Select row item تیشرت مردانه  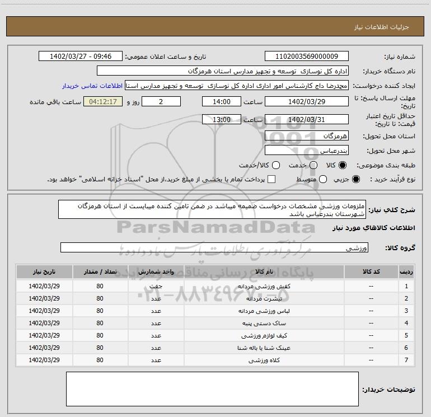pos(264,298)
